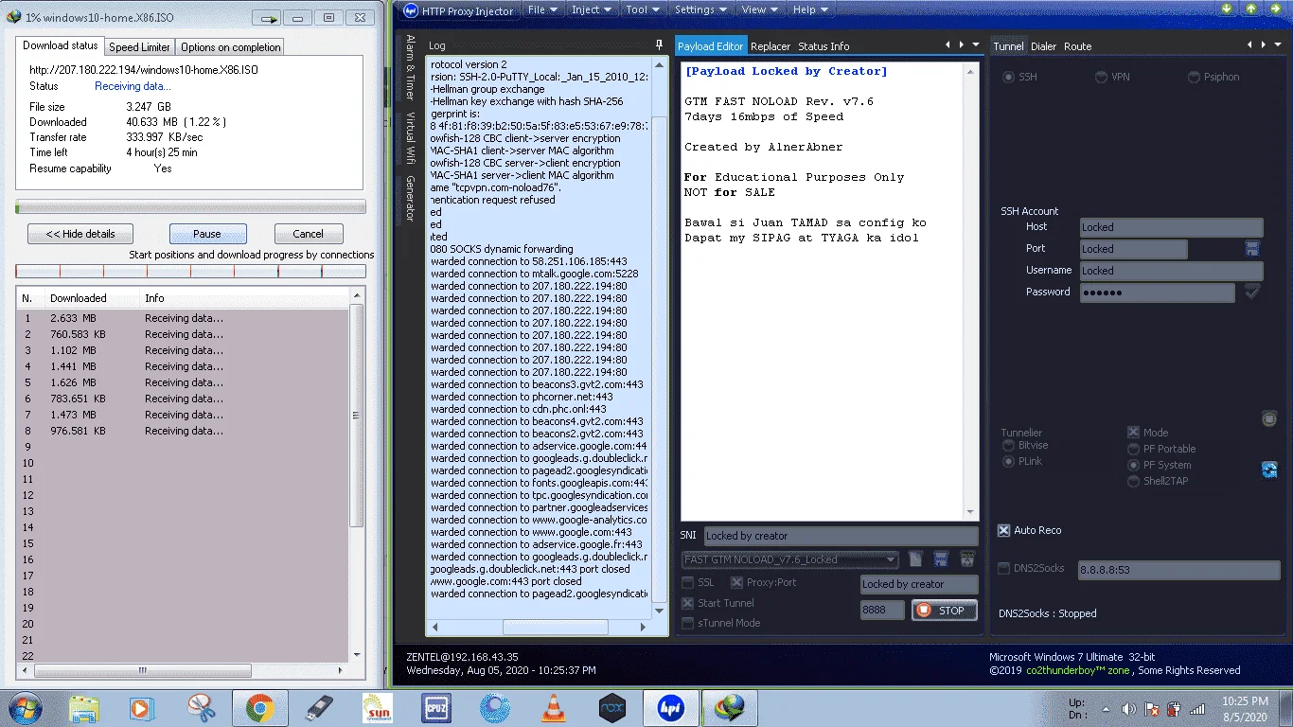Image resolution: width=1293 pixels, height=727 pixels.
Task: Switch to the Status Info tab
Action: coord(824,46)
